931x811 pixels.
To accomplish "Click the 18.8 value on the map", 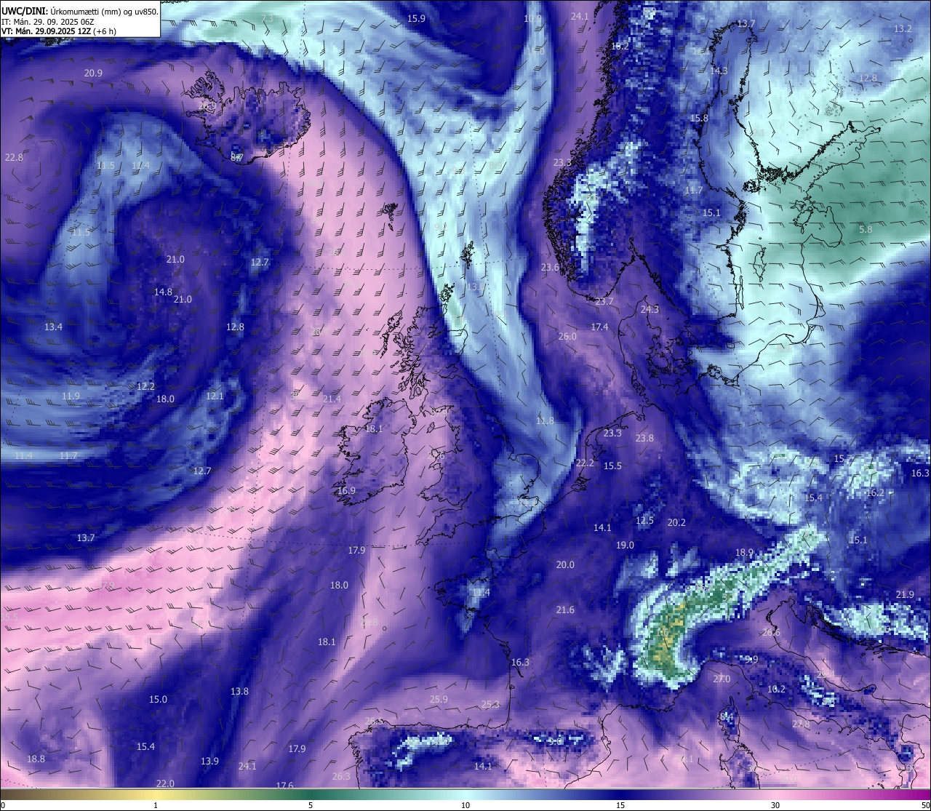I will pyautogui.click(x=36, y=759).
